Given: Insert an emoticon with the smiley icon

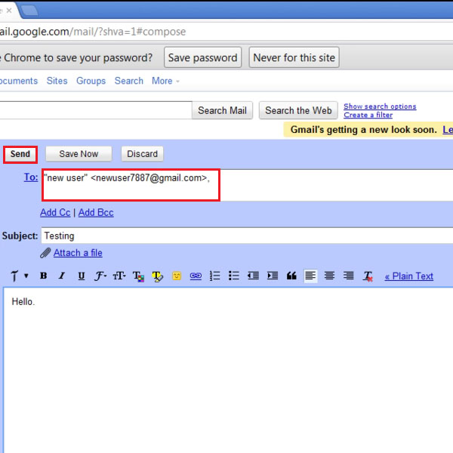Looking at the screenshot, I should click(177, 276).
